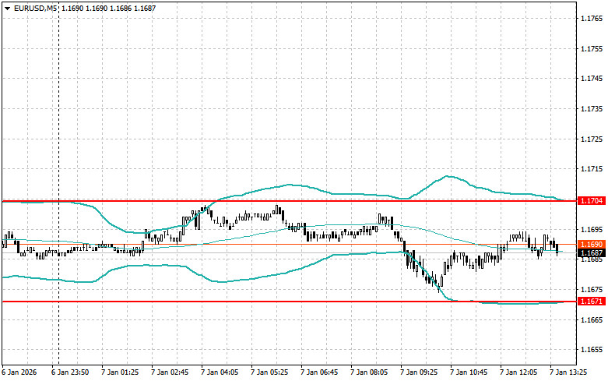The width and height of the screenshot is (608, 381).
Task: Click the 7 Jan 09:25 time label
Action: click(x=419, y=372)
